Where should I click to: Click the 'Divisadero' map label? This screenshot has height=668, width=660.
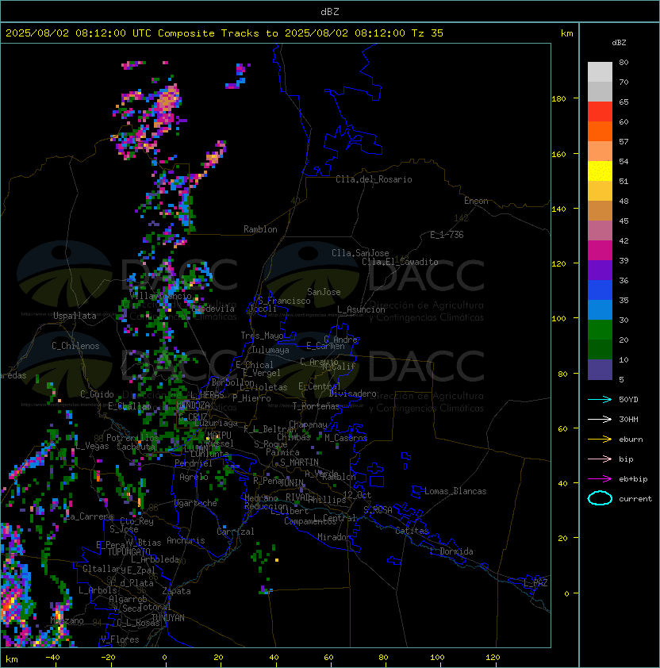click(352, 394)
